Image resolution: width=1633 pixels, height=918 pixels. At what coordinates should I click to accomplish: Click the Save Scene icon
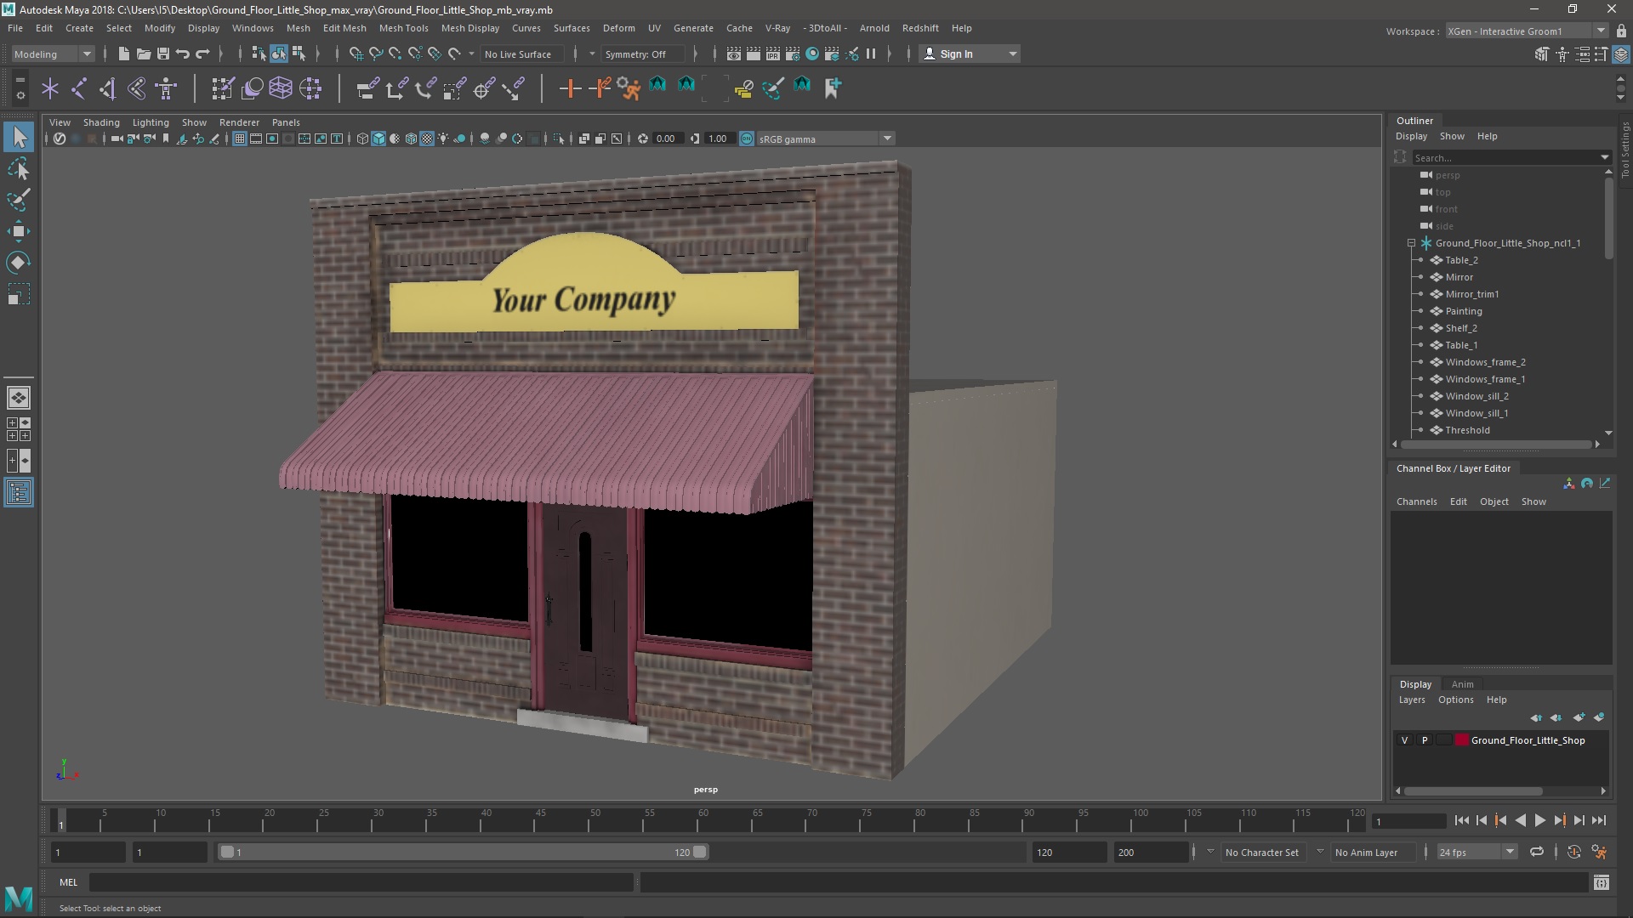click(x=163, y=54)
